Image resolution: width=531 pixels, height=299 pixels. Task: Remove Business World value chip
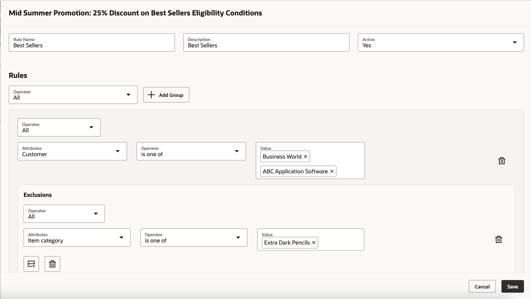pos(305,157)
